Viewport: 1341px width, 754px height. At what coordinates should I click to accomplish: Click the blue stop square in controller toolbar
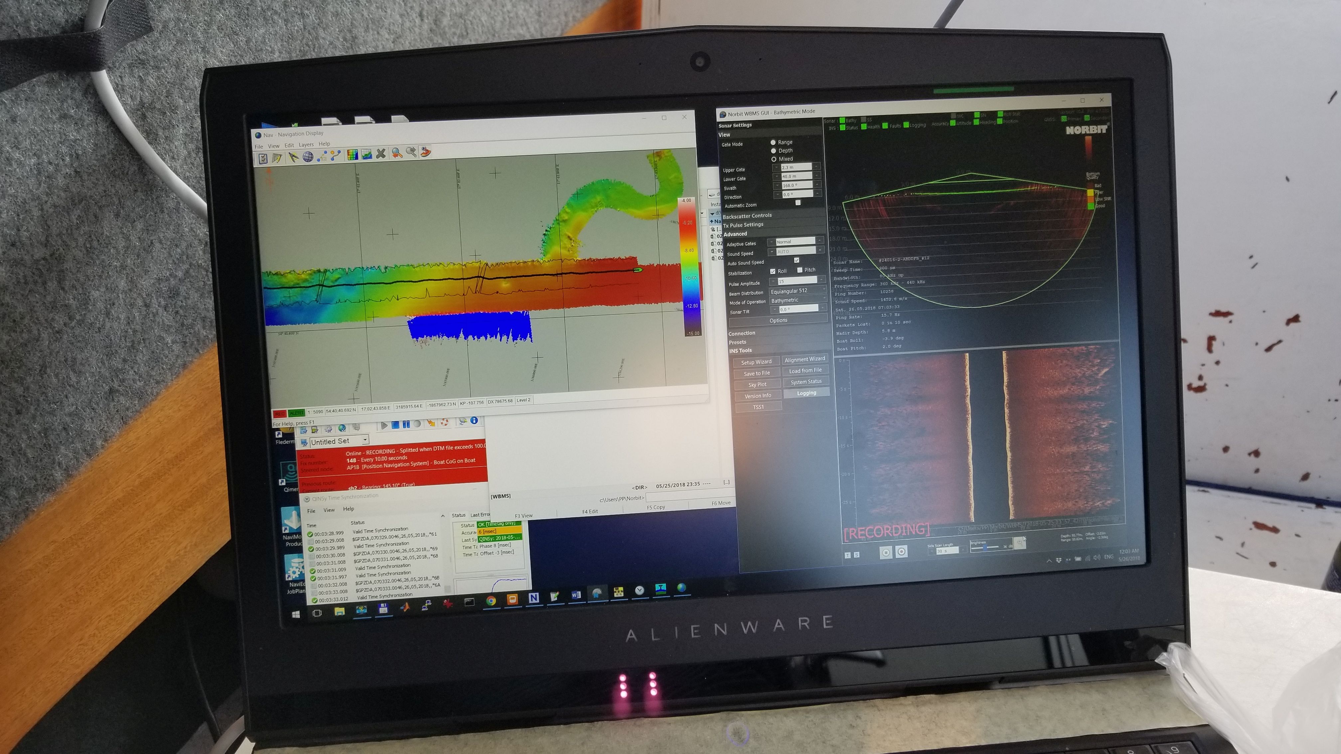point(395,425)
